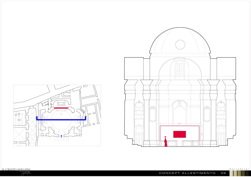Click the short red line in the floor plan
Image resolution: width=251 pixels, height=177 pixels.
[x=61, y=108]
